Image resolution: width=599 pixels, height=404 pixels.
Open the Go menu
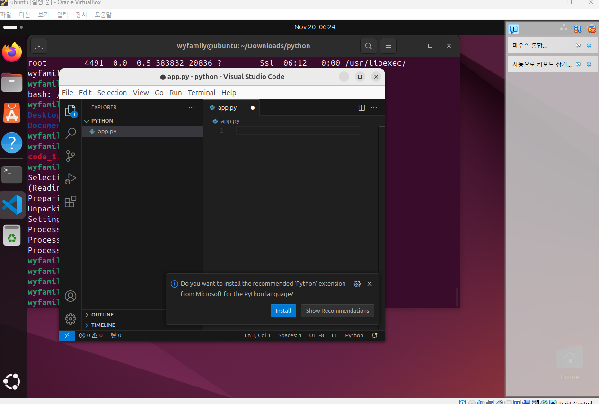tap(159, 93)
